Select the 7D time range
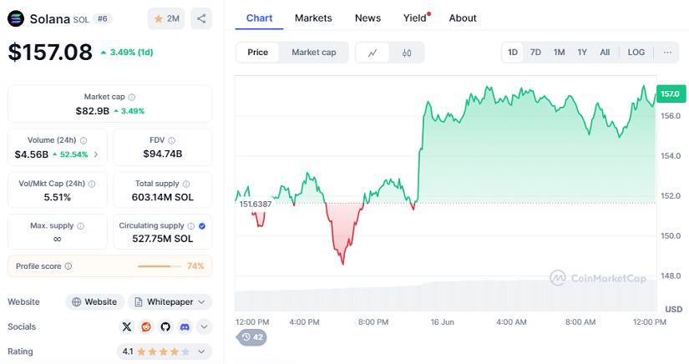The image size is (689, 364). (536, 53)
